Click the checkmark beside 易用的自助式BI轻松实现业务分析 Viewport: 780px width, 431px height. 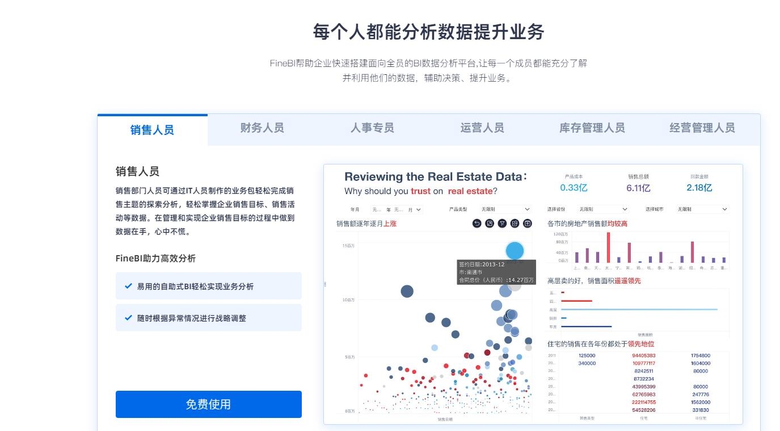(x=128, y=286)
